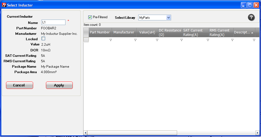Click the DCR value 10mΩ
The image size is (261, 137).
point(46,50)
